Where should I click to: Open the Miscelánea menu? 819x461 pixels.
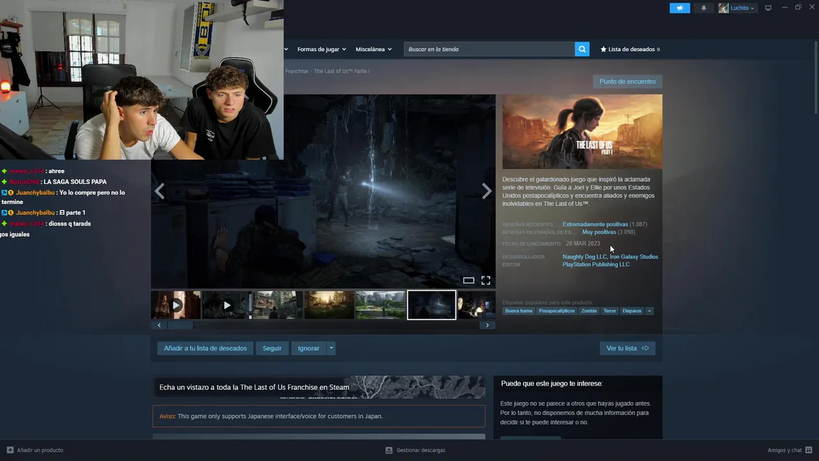[x=374, y=49]
